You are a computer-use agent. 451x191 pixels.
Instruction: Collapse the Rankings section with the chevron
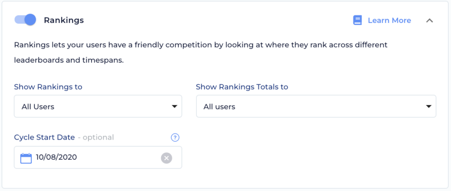pos(429,20)
